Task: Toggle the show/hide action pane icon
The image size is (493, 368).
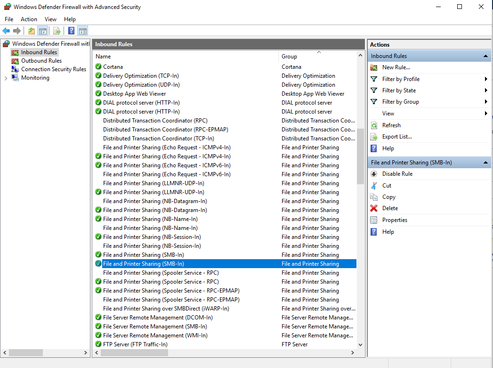Action: (x=83, y=31)
